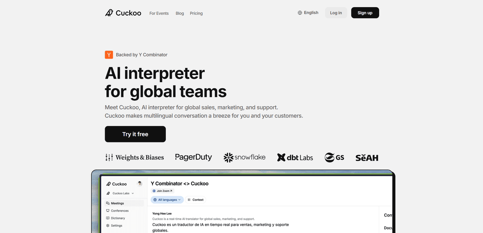Click the snowflake logo

click(245, 158)
